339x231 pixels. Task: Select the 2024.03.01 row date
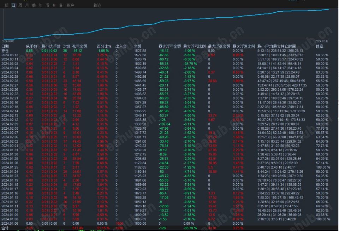[10, 72]
